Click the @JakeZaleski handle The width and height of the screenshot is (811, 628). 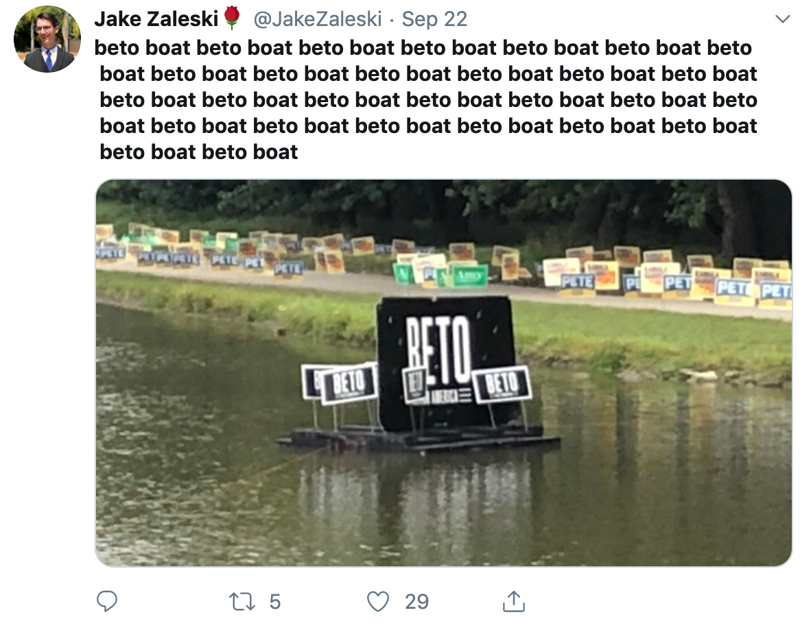coord(318,19)
